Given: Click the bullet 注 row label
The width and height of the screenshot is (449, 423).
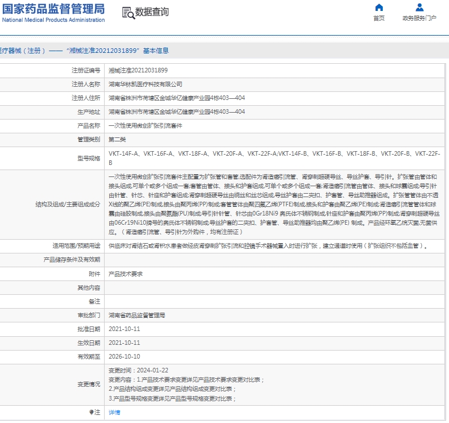Looking at the screenshot, I should pos(95,413).
